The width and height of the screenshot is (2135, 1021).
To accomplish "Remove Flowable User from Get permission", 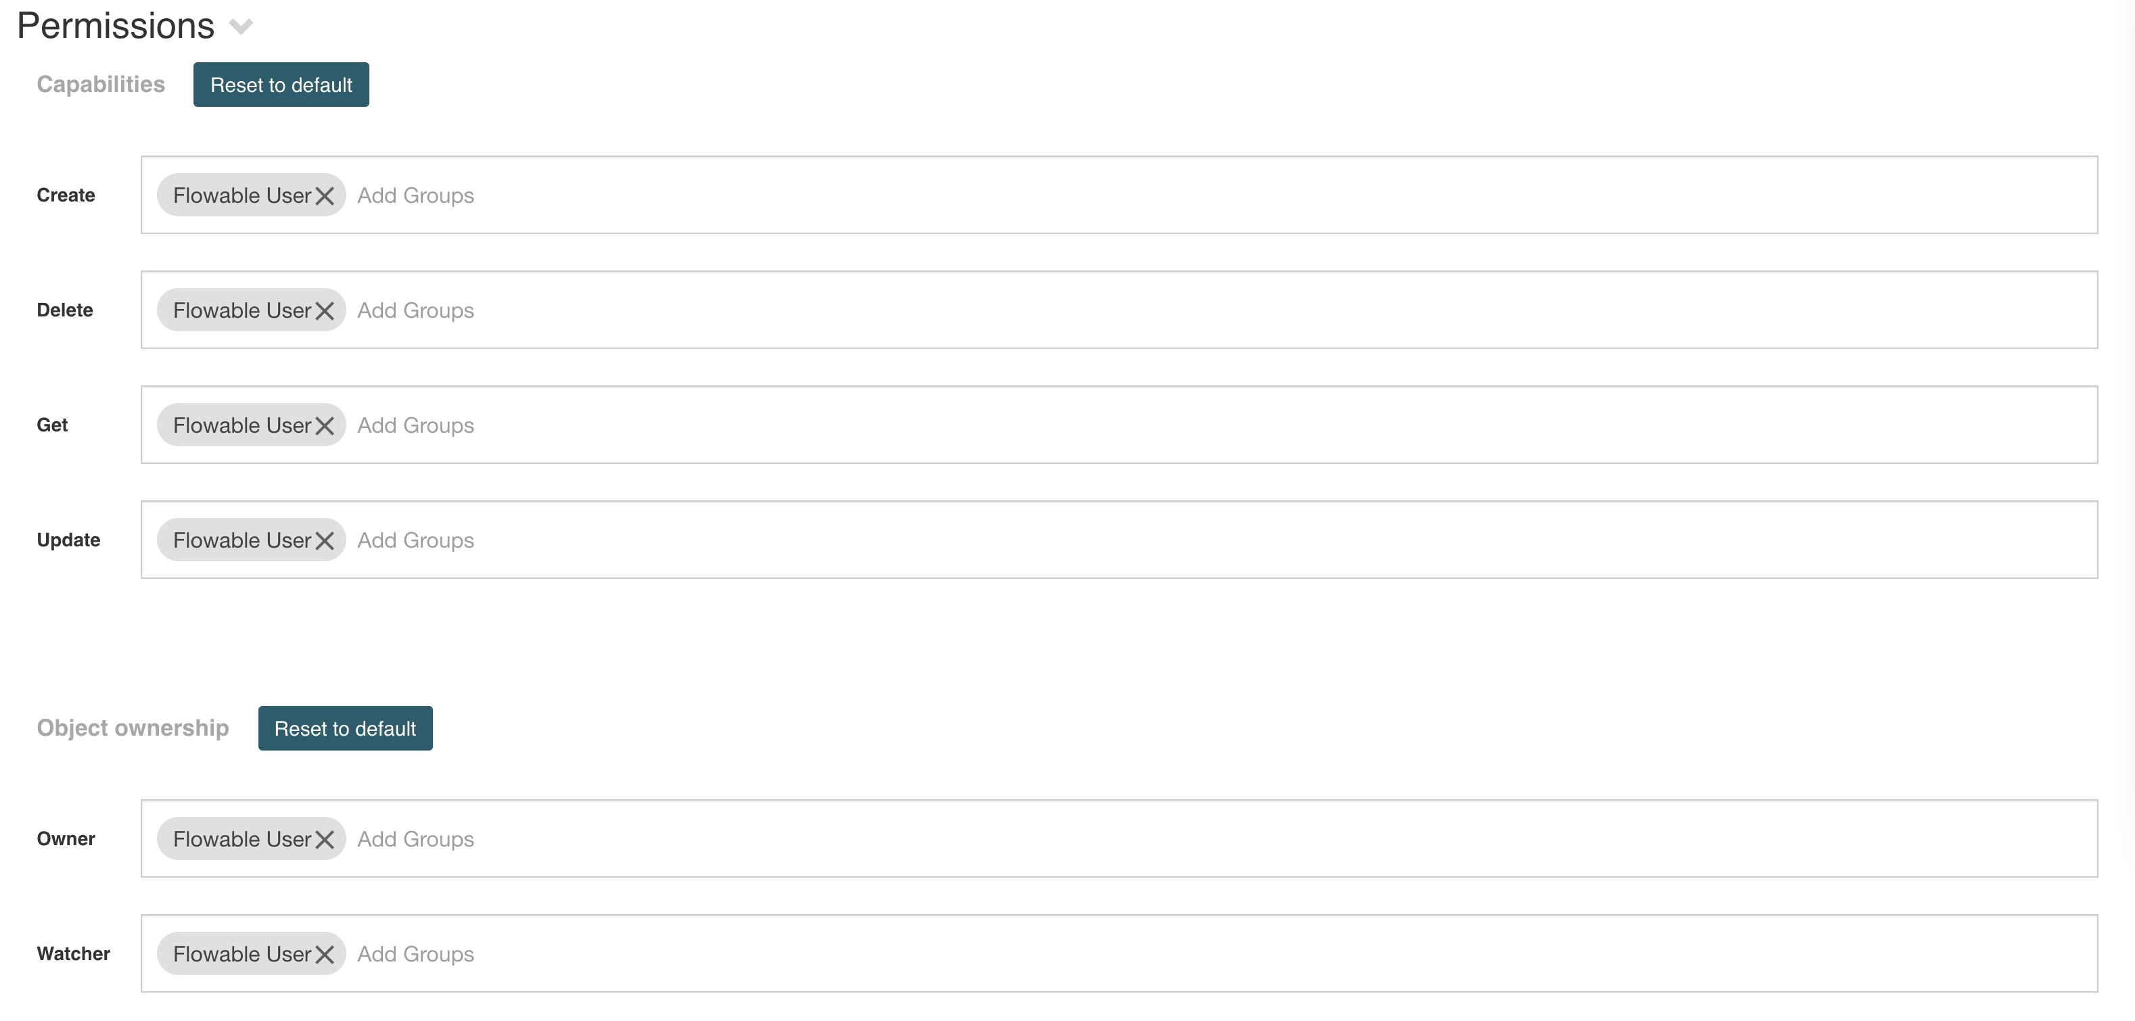I will pos(325,426).
